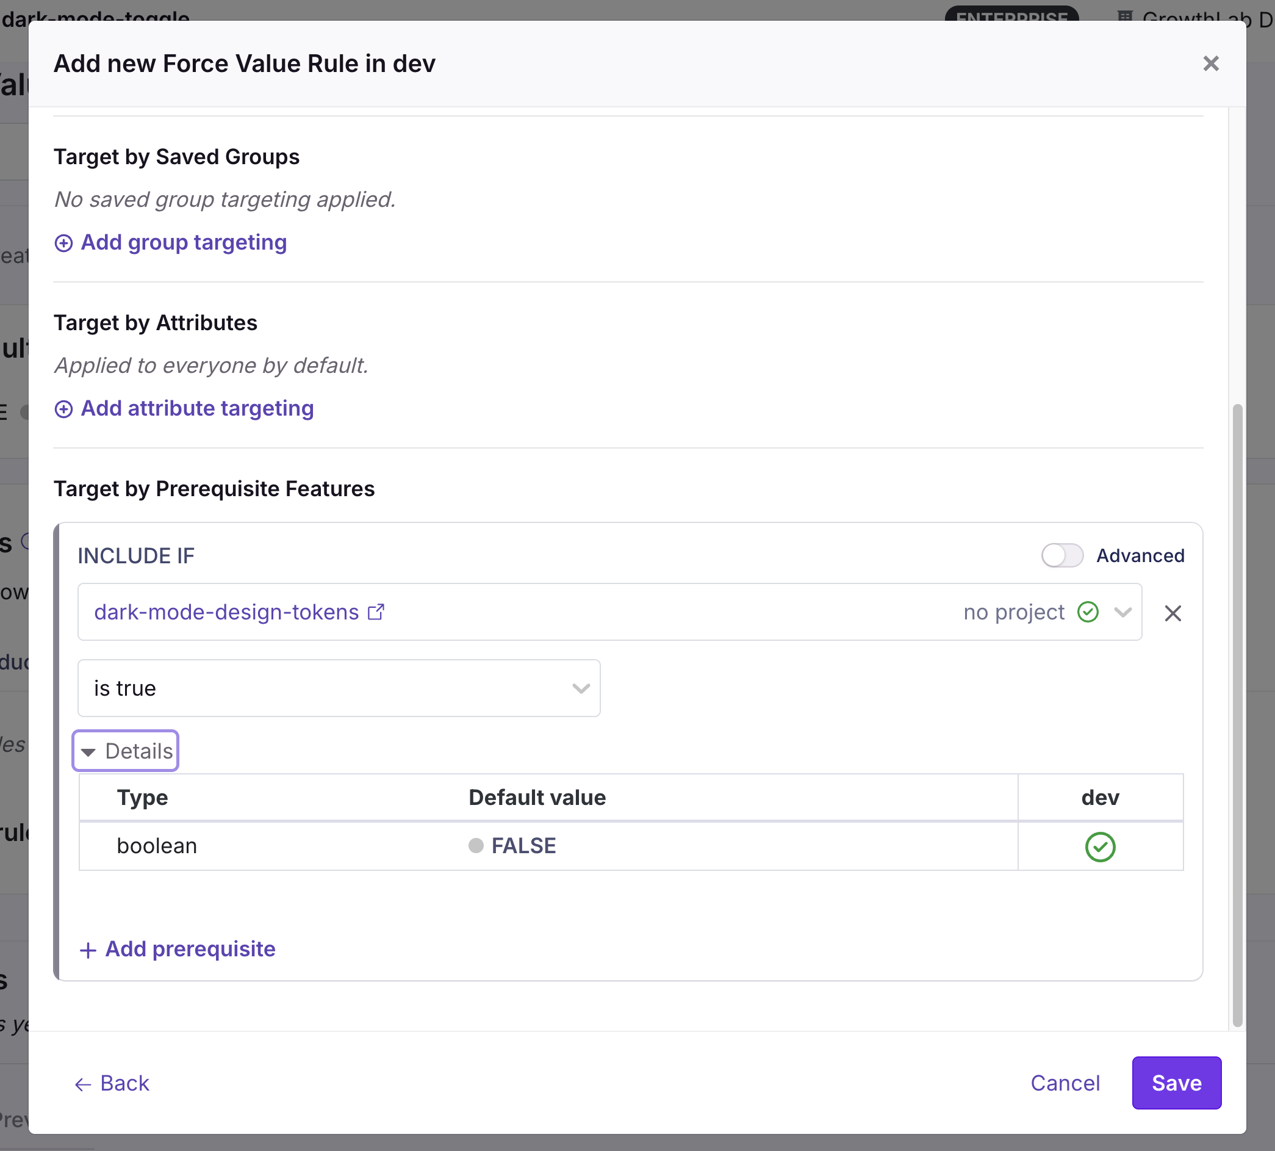
Task: Cancel the rule creation
Action: click(x=1065, y=1083)
